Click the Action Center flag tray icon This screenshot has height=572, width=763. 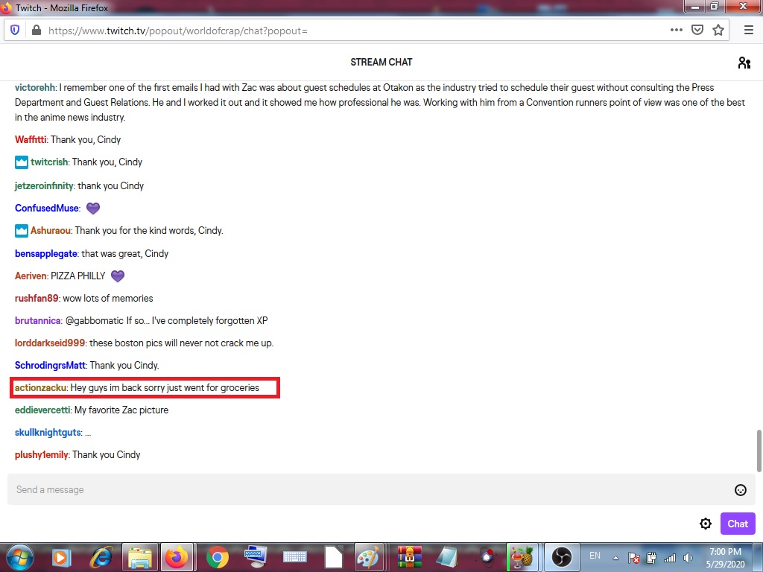pos(633,558)
